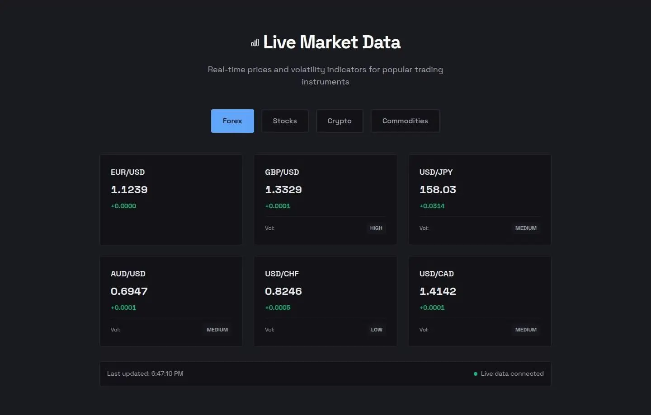Click the USD/CAD instrument card
Screen dimensions: 651x415
tap(480, 302)
